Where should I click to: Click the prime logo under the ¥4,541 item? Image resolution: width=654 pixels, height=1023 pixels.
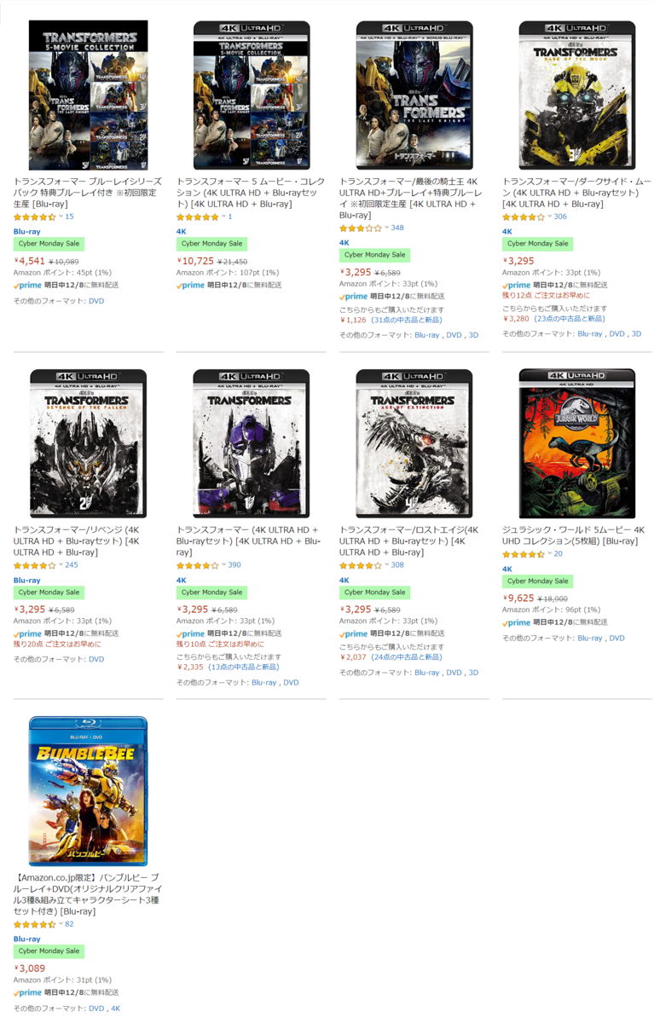pos(27,285)
